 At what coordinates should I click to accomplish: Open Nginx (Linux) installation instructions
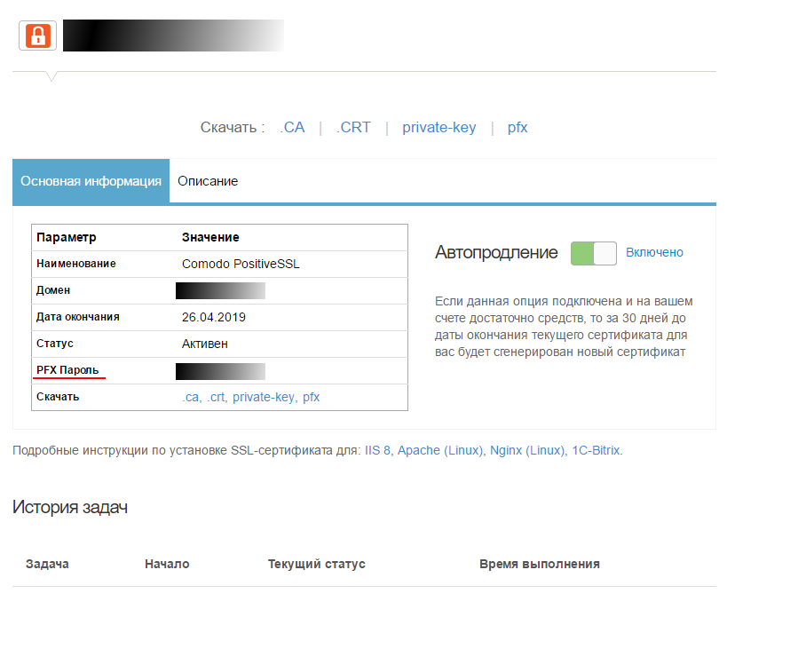pos(526,450)
